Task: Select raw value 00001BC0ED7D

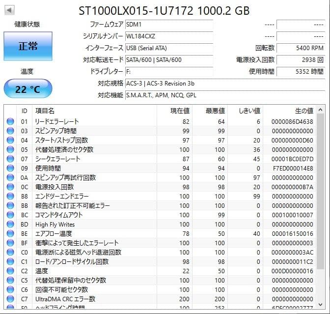Action: tap(292, 159)
